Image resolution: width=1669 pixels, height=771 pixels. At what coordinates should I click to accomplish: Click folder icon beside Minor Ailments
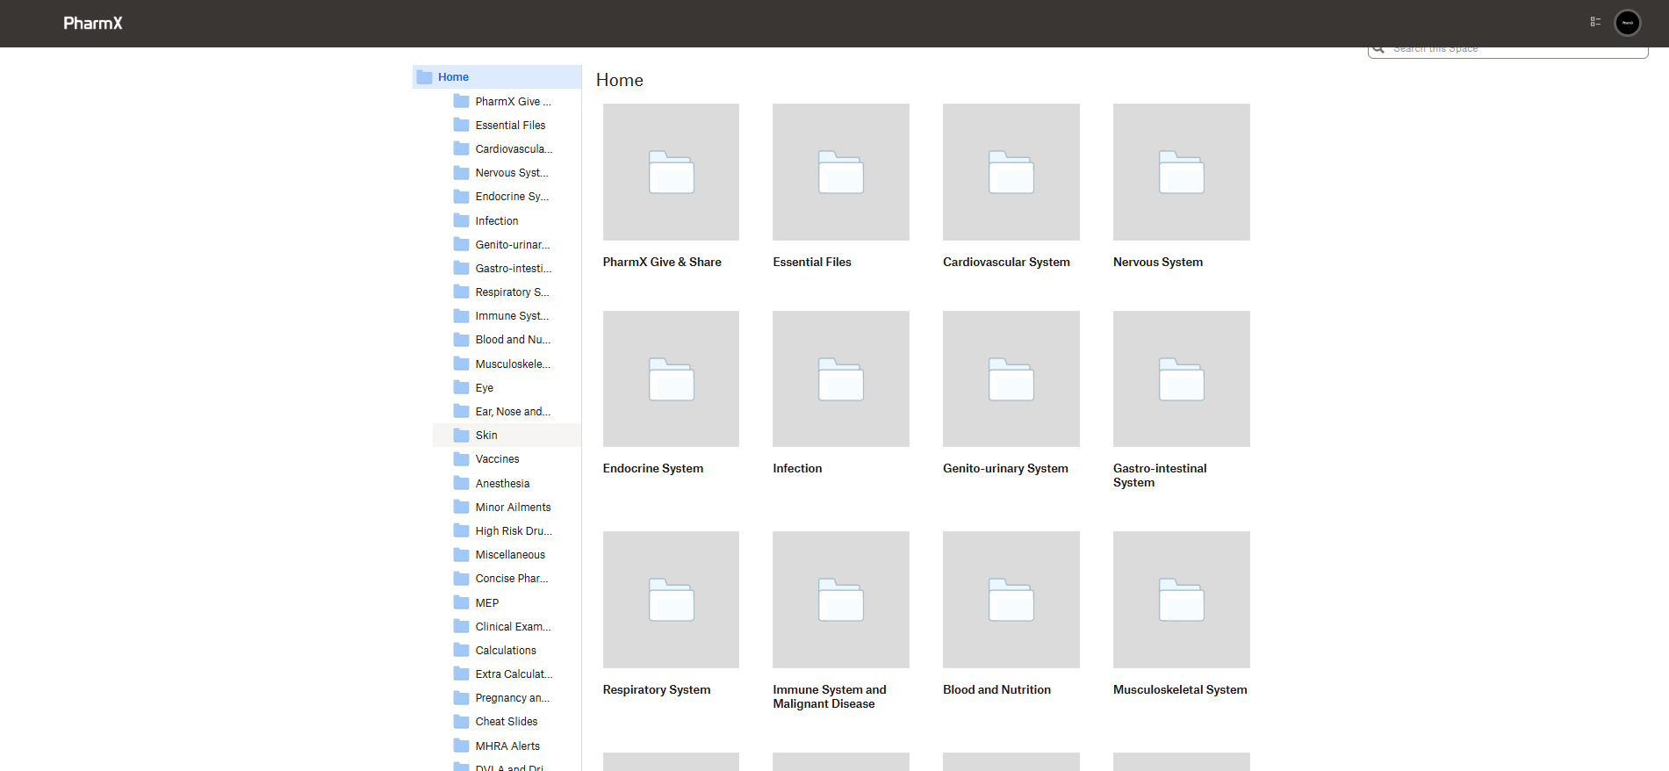[x=461, y=507]
